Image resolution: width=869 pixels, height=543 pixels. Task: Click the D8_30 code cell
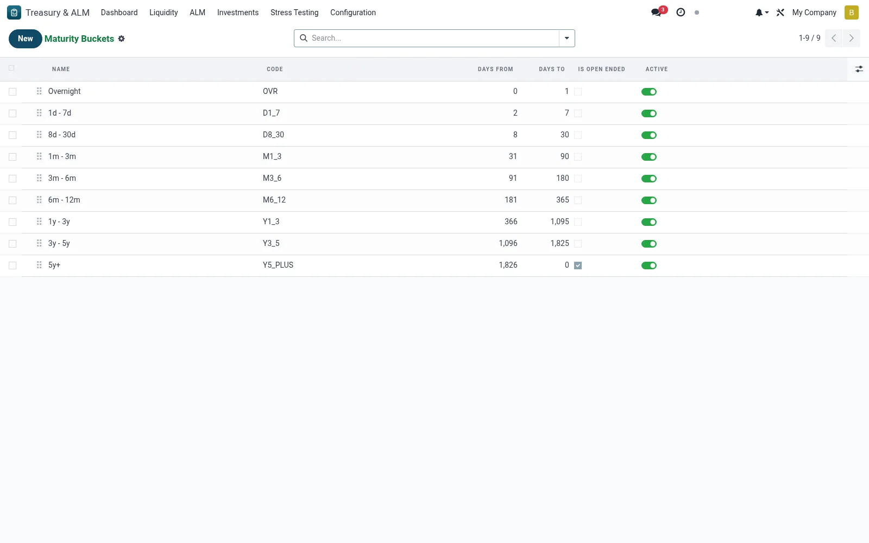click(273, 135)
